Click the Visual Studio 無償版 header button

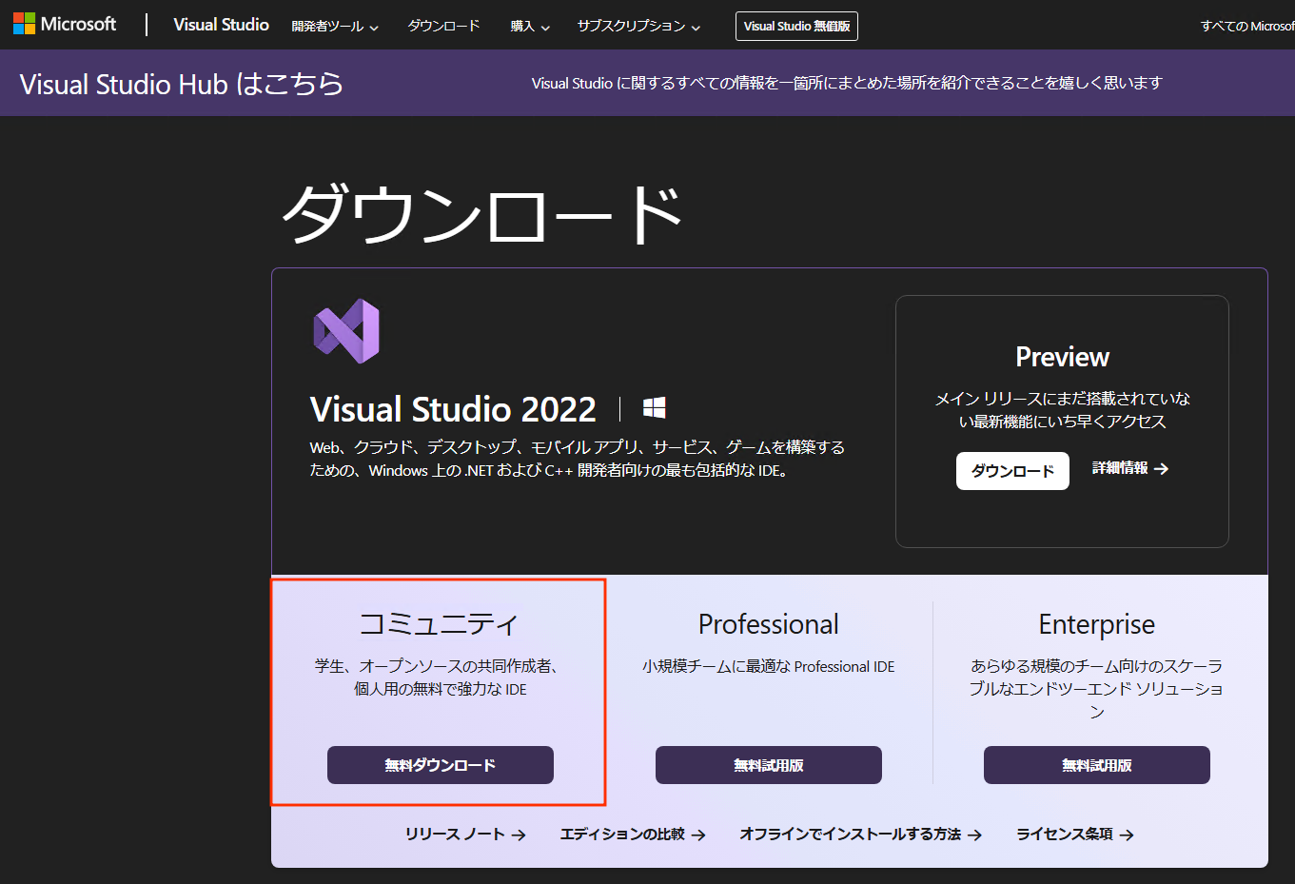pos(796,27)
